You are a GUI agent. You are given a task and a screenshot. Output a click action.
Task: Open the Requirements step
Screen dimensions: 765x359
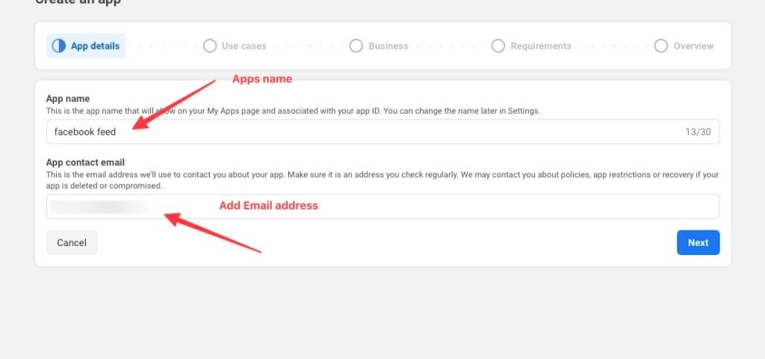(531, 46)
